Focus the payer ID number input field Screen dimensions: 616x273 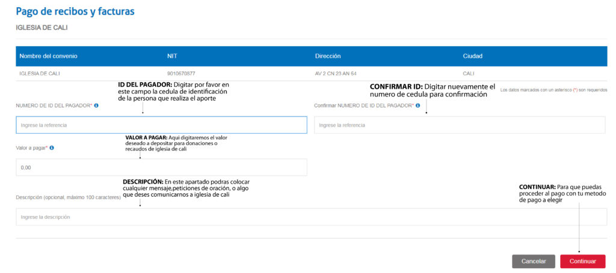pyautogui.click(x=161, y=125)
